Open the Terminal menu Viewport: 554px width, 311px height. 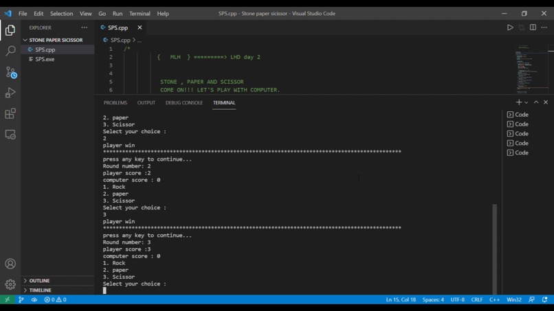[x=140, y=14]
